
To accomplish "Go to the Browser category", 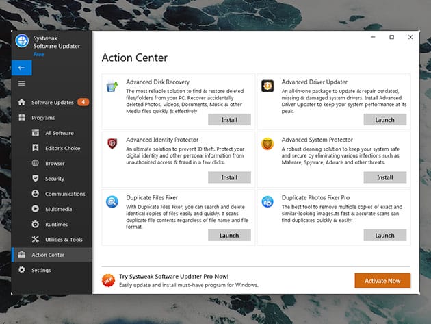I will tap(52, 164).
